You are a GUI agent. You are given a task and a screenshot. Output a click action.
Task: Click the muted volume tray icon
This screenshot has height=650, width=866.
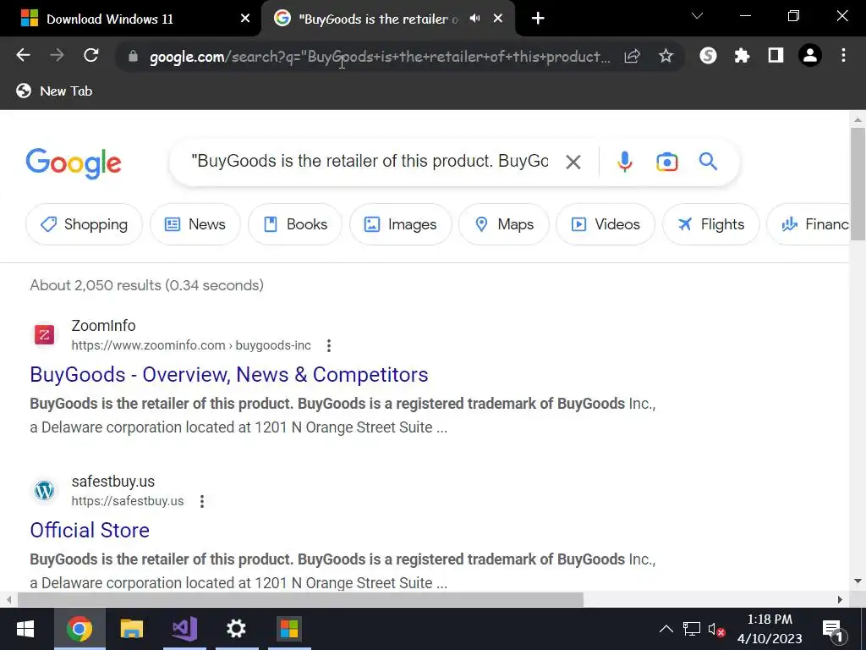(716, 630)
